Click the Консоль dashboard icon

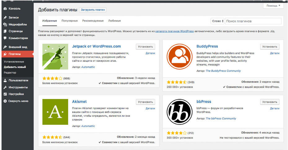point(5,9)
